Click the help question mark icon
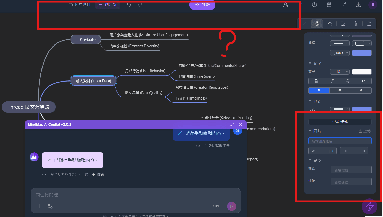This screenshot has height=217, width=383. click(x=314, y=5)
